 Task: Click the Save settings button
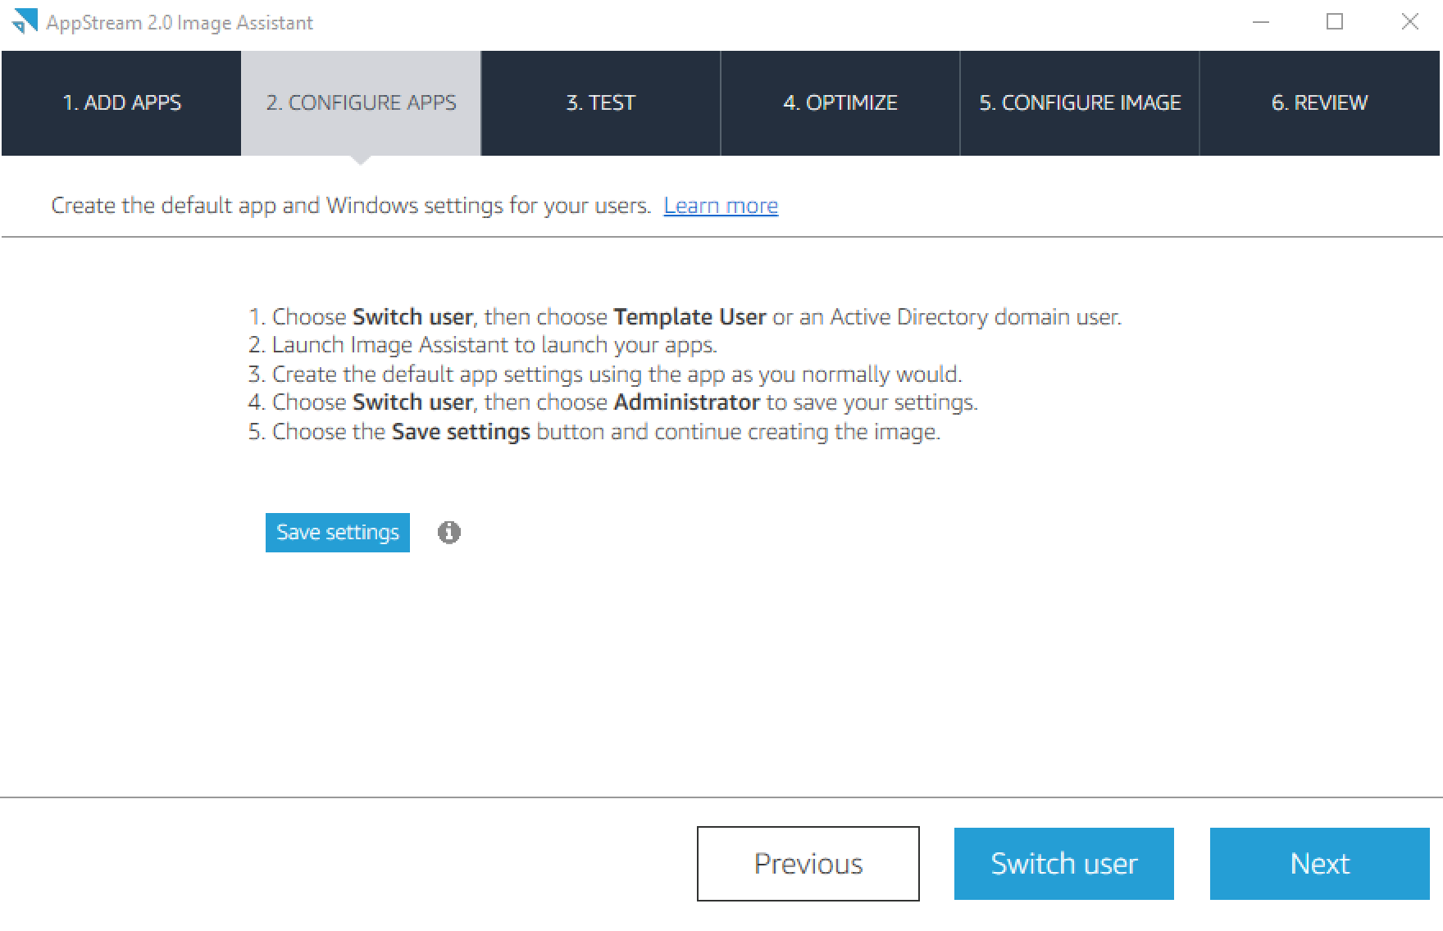coord(337,532)
